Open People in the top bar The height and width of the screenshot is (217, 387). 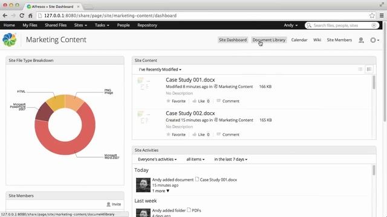point(123,25)
